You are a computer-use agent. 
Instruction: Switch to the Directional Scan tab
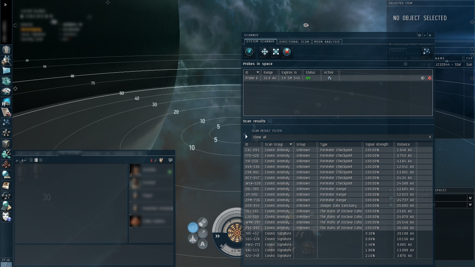294,42
